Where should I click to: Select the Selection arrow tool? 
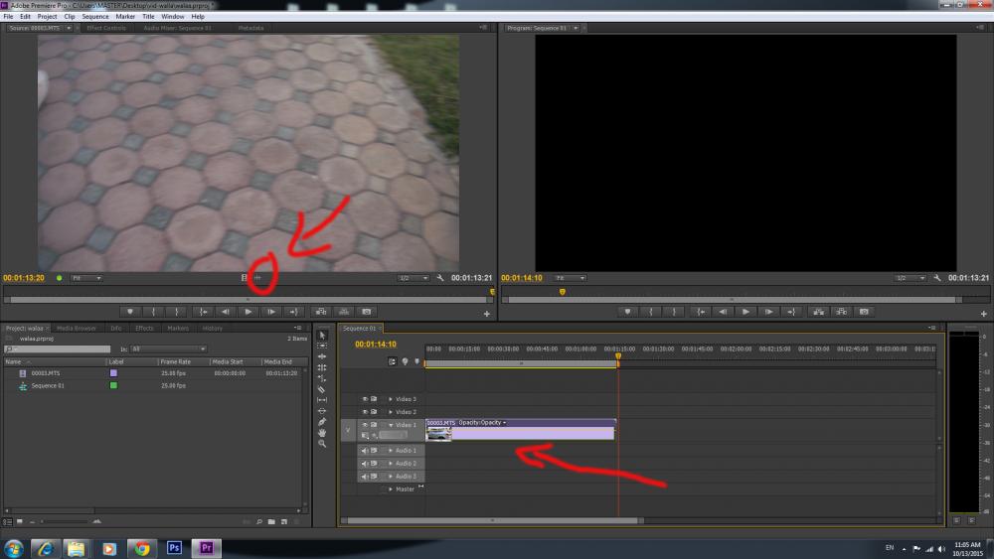[322, 336]
